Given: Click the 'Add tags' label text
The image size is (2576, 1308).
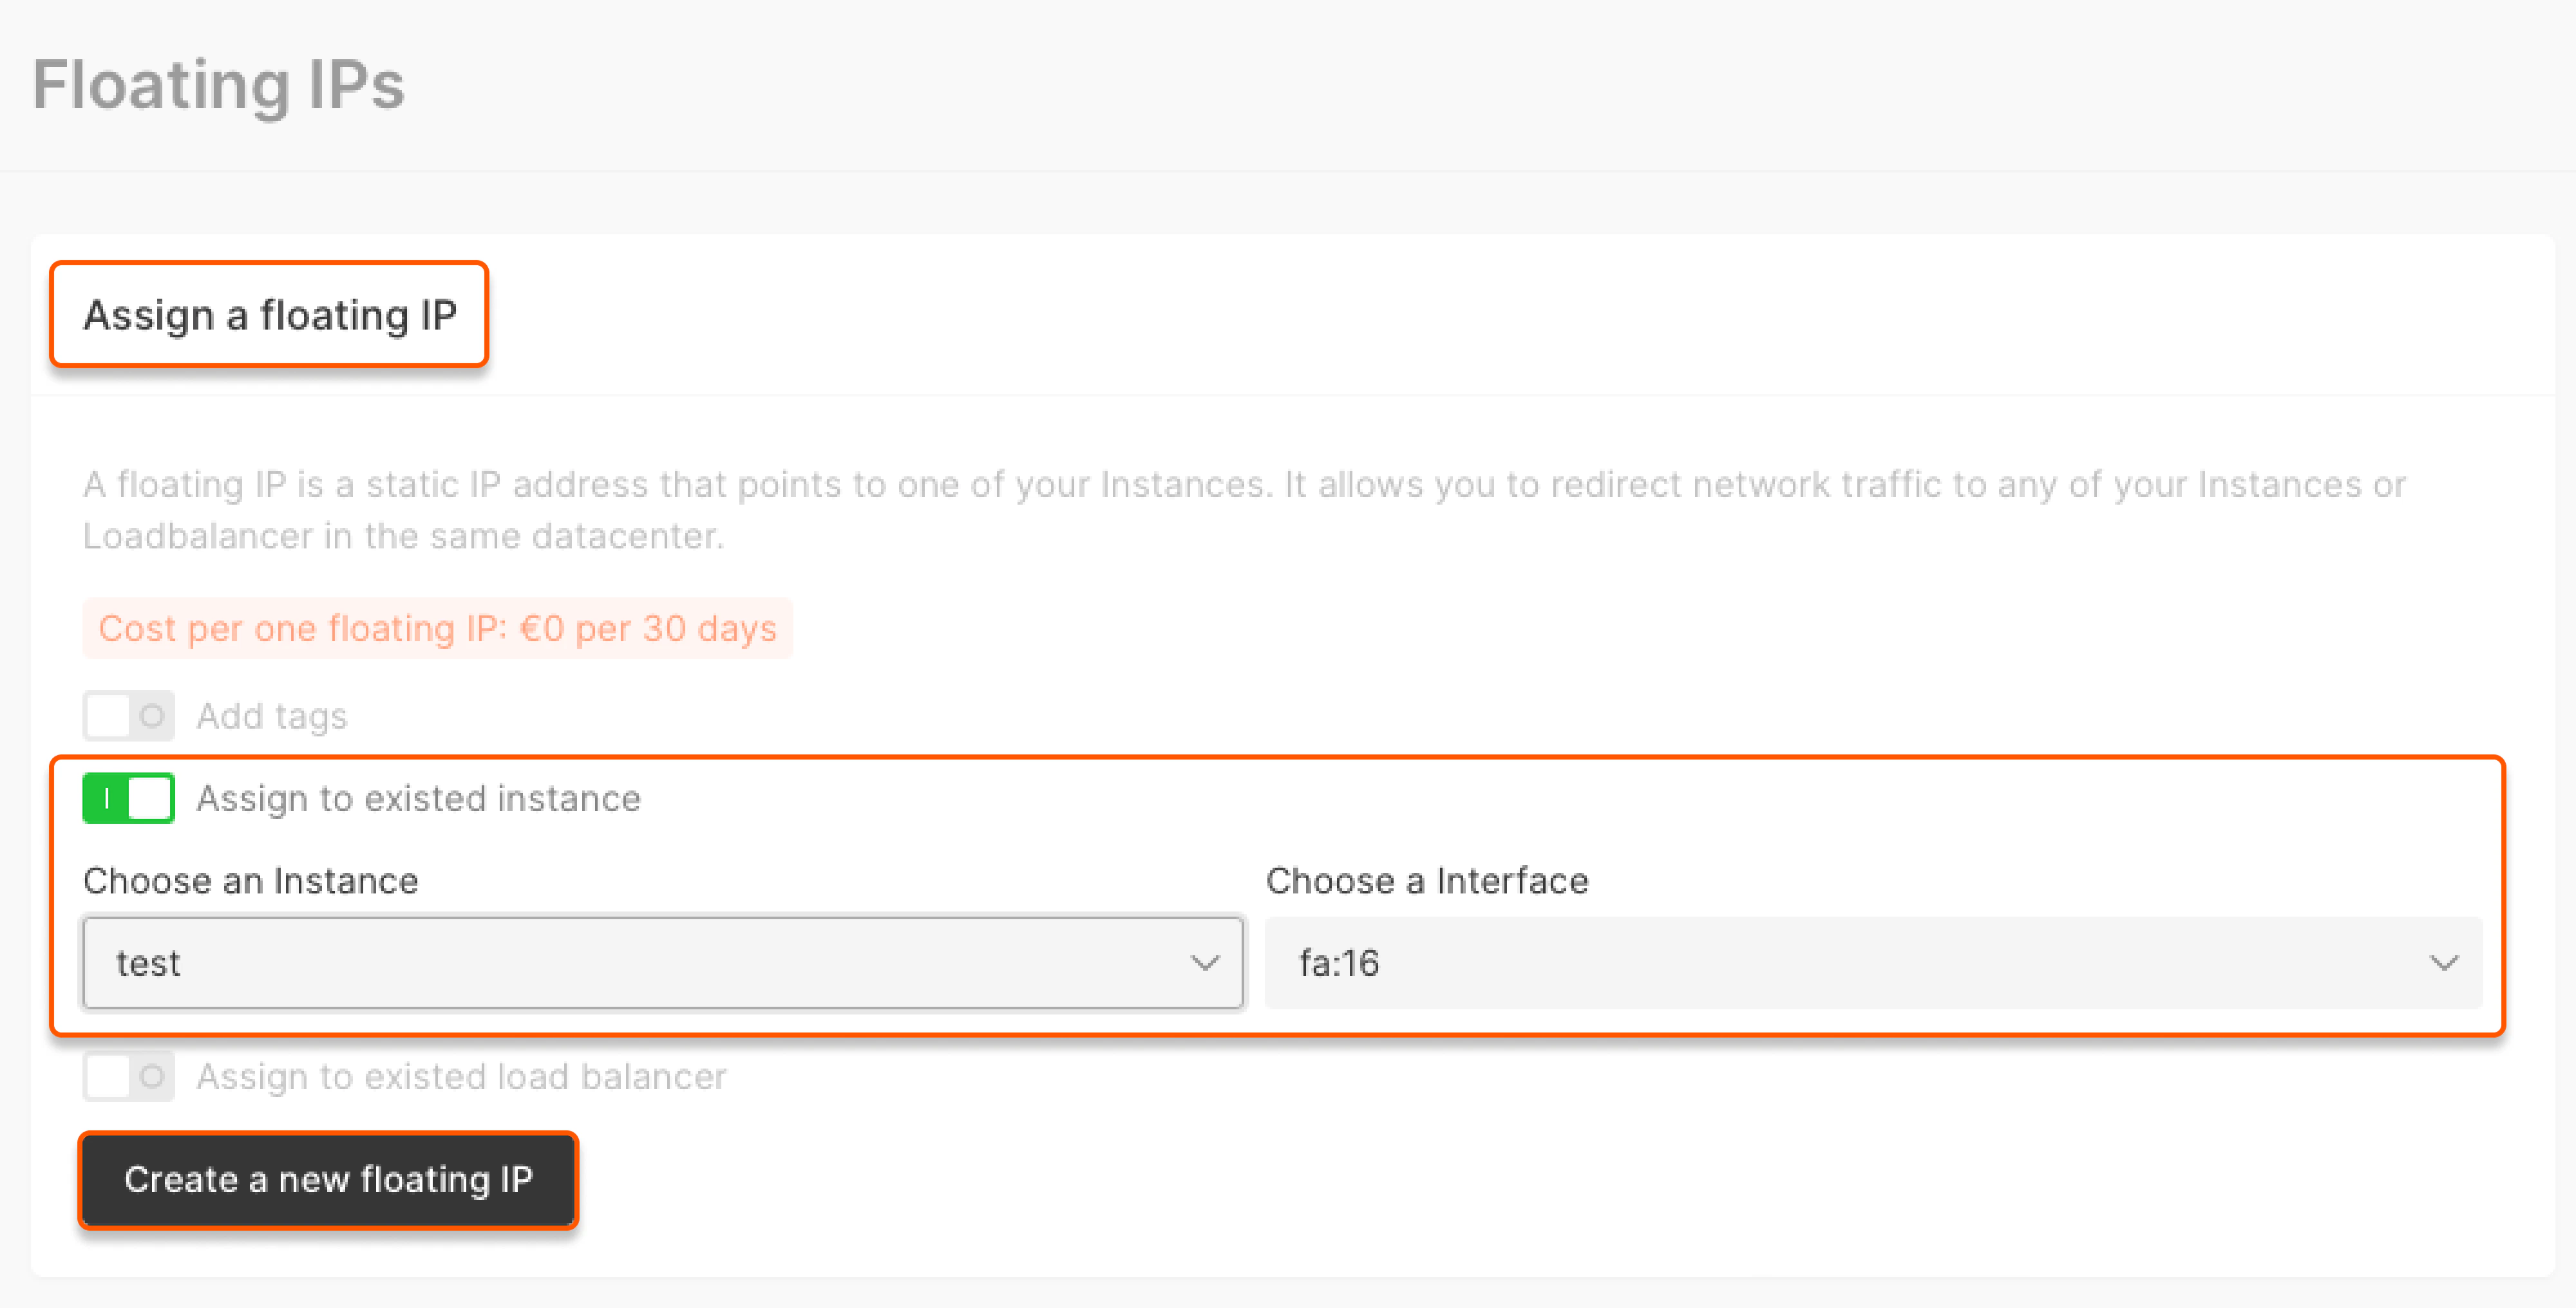Looking at the screenshot, I should coord(272,715).
